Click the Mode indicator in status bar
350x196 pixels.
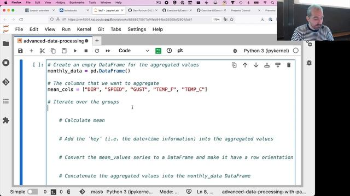[x=169, y=192]
